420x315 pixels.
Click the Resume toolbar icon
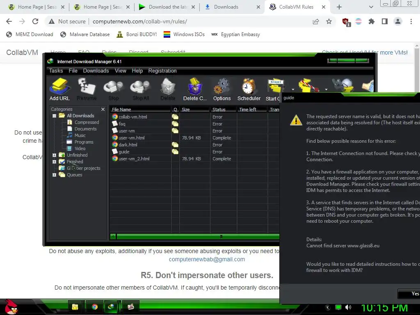pos(87,89)
